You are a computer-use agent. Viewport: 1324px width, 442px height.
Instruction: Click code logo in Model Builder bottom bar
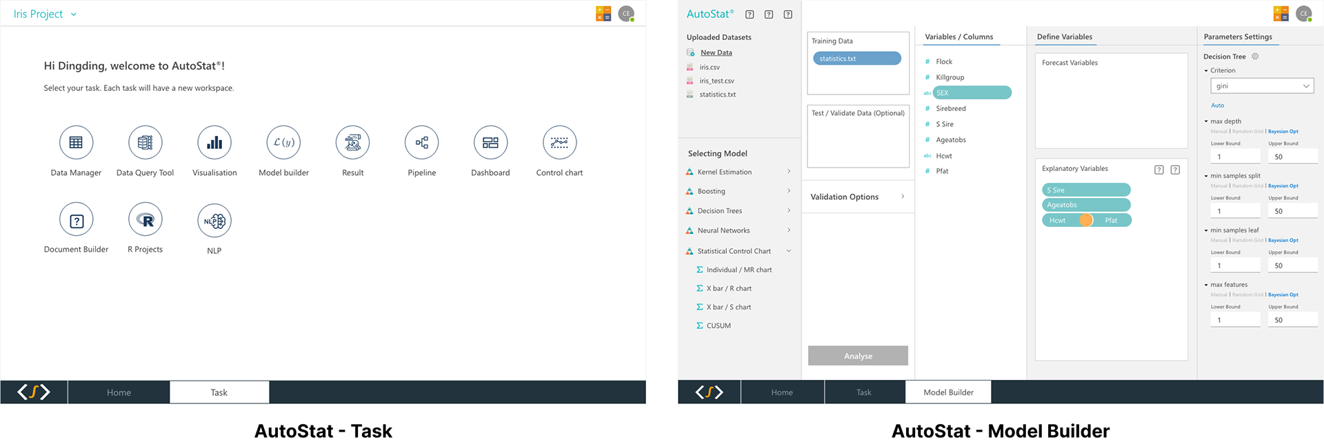[x=709, y=392]
